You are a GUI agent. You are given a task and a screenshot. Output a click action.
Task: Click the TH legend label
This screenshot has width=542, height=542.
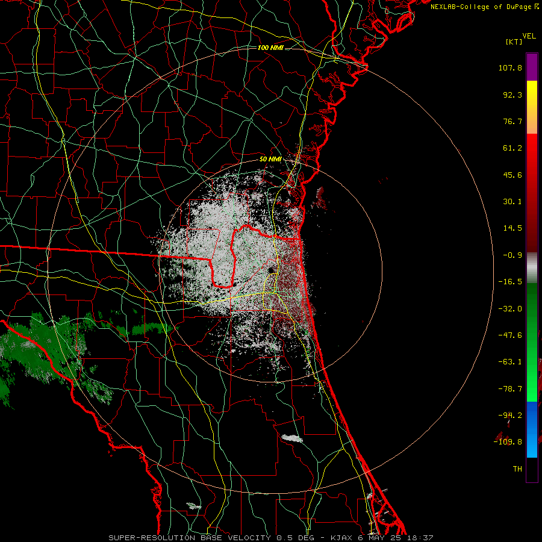tap(517, 469)
